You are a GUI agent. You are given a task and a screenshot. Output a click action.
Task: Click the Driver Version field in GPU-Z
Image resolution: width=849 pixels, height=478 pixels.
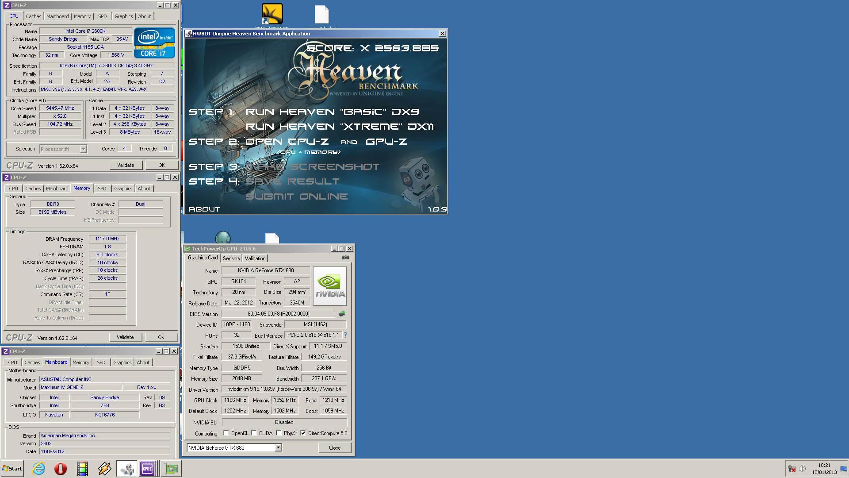click(284, 389)
